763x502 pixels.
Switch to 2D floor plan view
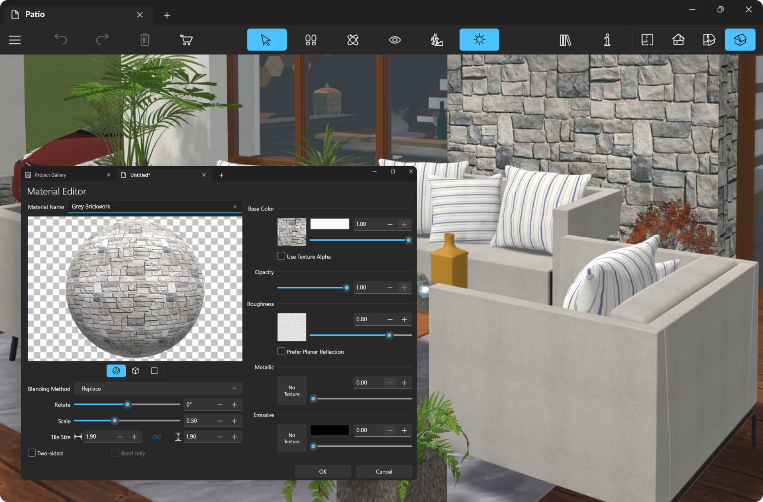(x=647, y=40)
